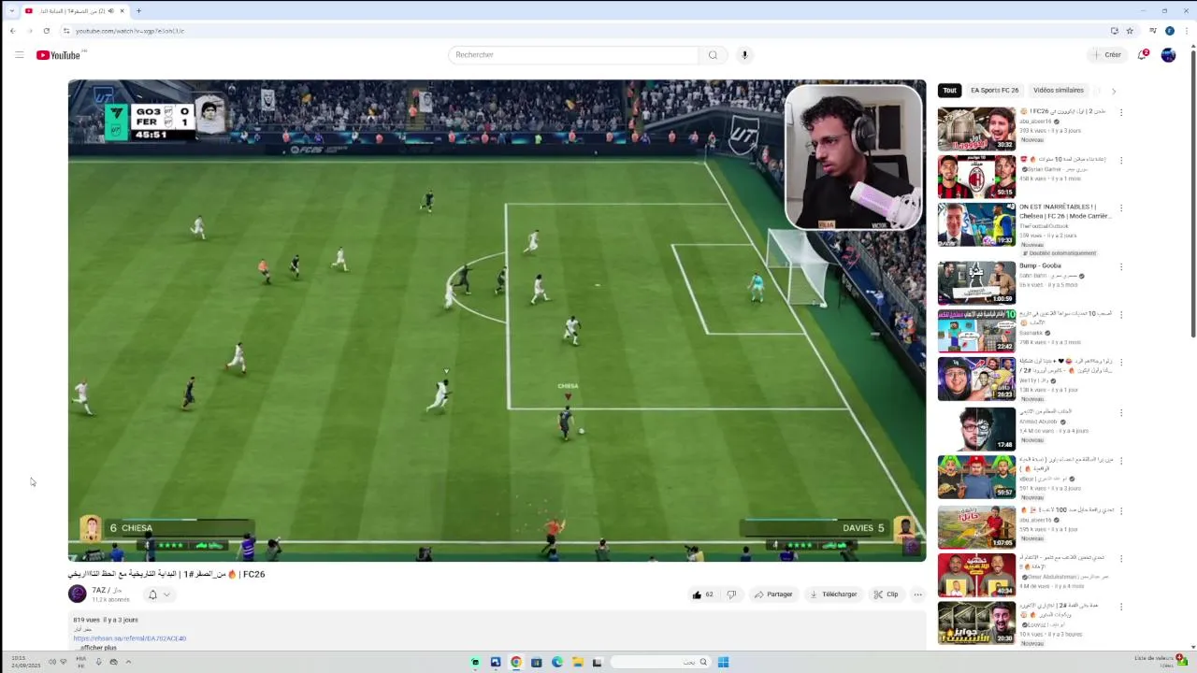This screenshot has width=1197, height=673.
Task: Click the Windows Start button
Action: (723, 662)
